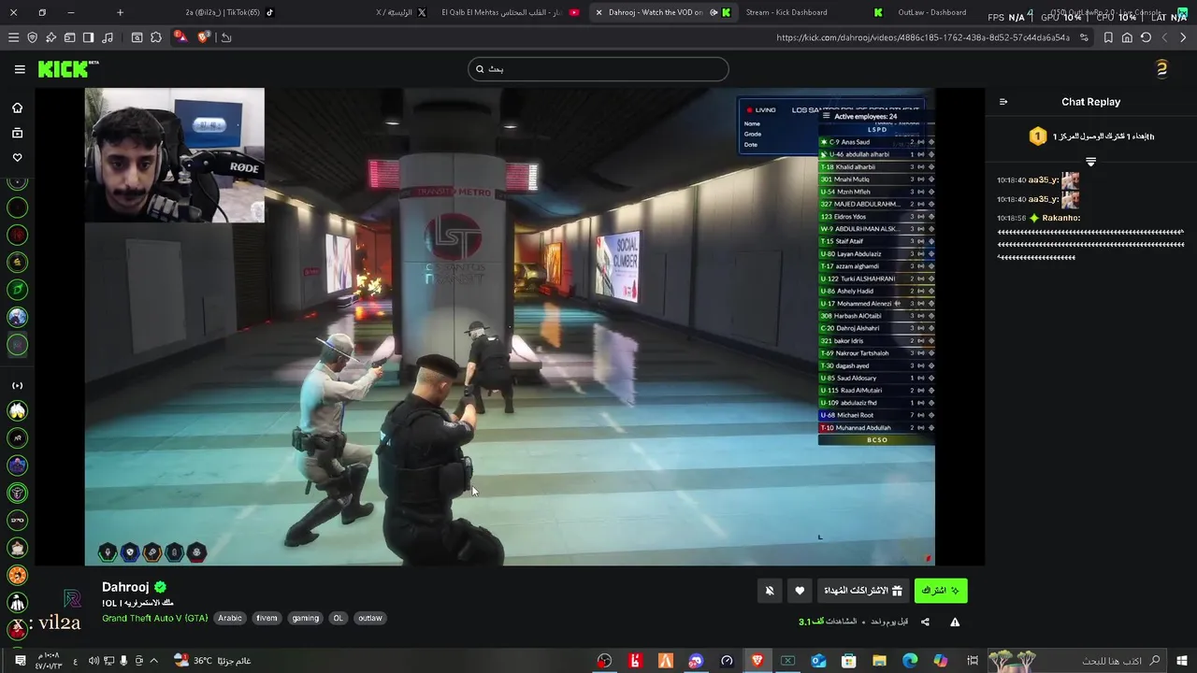The image size is (1197, 673).
Task: Go to Home in Kick sidebar
Action: point(17,107)
